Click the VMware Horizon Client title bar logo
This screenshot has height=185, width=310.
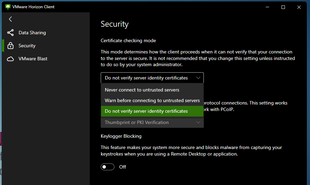[8, 7]
